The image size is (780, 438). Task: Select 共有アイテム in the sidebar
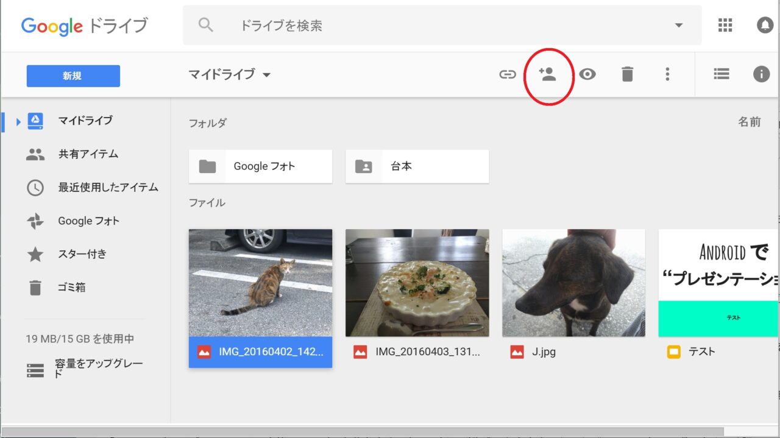tap(88, 154)
